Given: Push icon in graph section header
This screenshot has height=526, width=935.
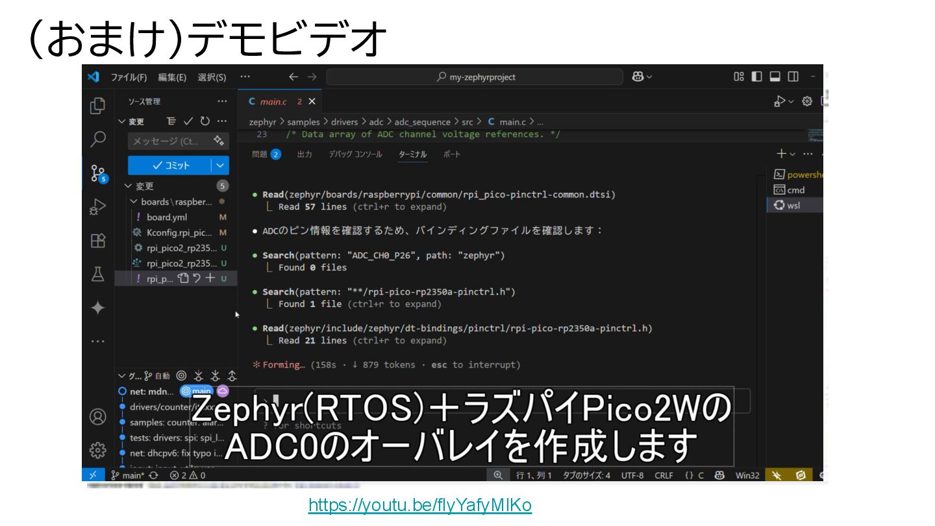Looking at the screenshot, I should (x=232, y=375).
